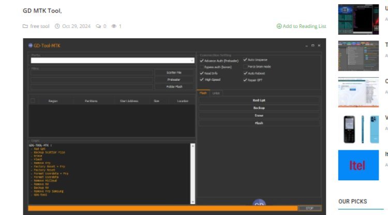This screenshot has height=215, width=388.
Task: Click the STOP button
Action: pyautogui.click(x=309, y=208)
